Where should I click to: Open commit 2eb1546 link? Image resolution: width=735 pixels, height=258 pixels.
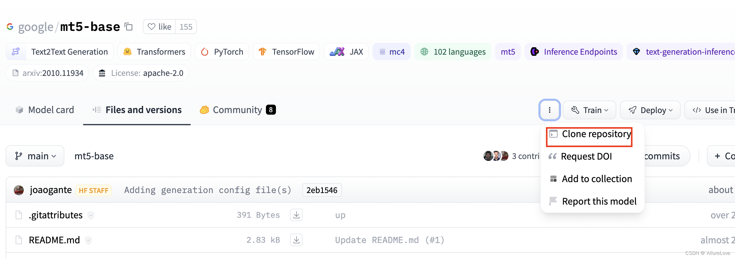322,190
